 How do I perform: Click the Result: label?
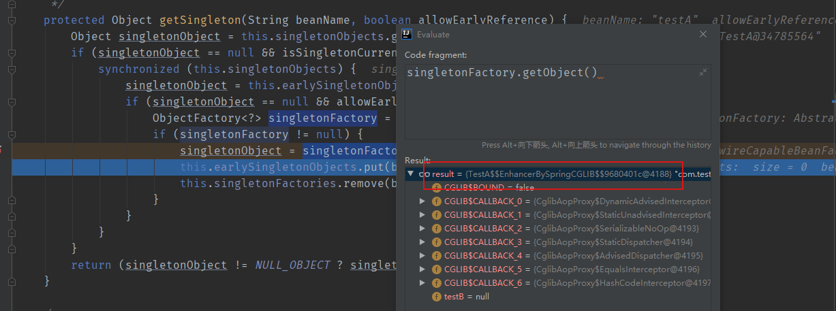(418, 160)
